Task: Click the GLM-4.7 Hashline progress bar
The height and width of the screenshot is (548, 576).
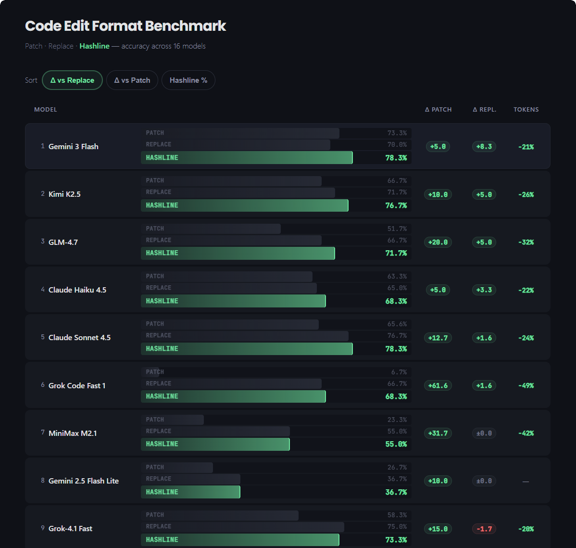Action: [x=238, y=253]
